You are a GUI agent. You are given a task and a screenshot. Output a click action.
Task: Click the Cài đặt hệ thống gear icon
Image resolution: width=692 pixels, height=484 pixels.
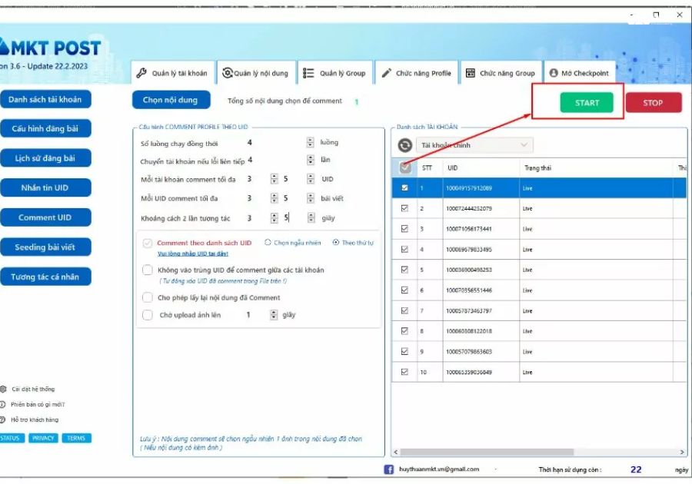pos(3,389)
